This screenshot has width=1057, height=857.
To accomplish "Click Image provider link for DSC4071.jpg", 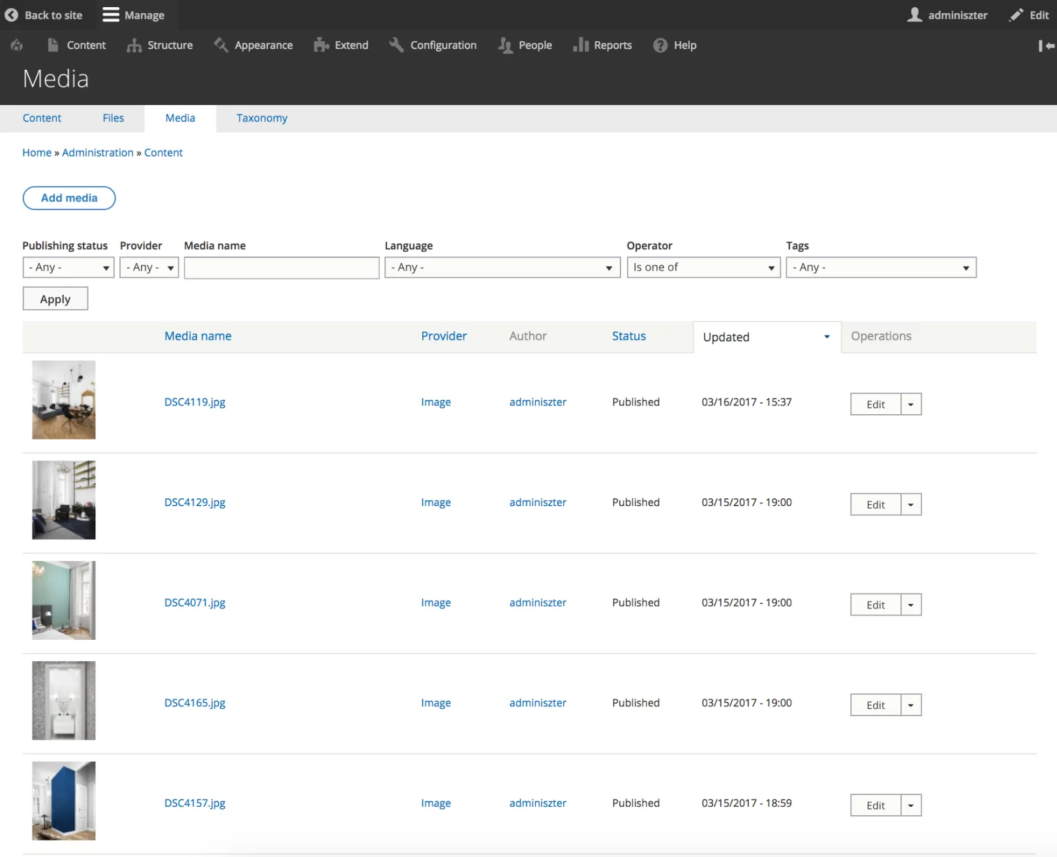I will pyautogui.click(x=436, y=603).
